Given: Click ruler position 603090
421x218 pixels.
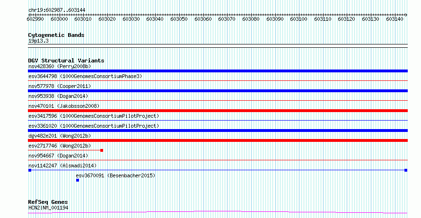Looking at the screenshot, I should click(x=275, y=19).
